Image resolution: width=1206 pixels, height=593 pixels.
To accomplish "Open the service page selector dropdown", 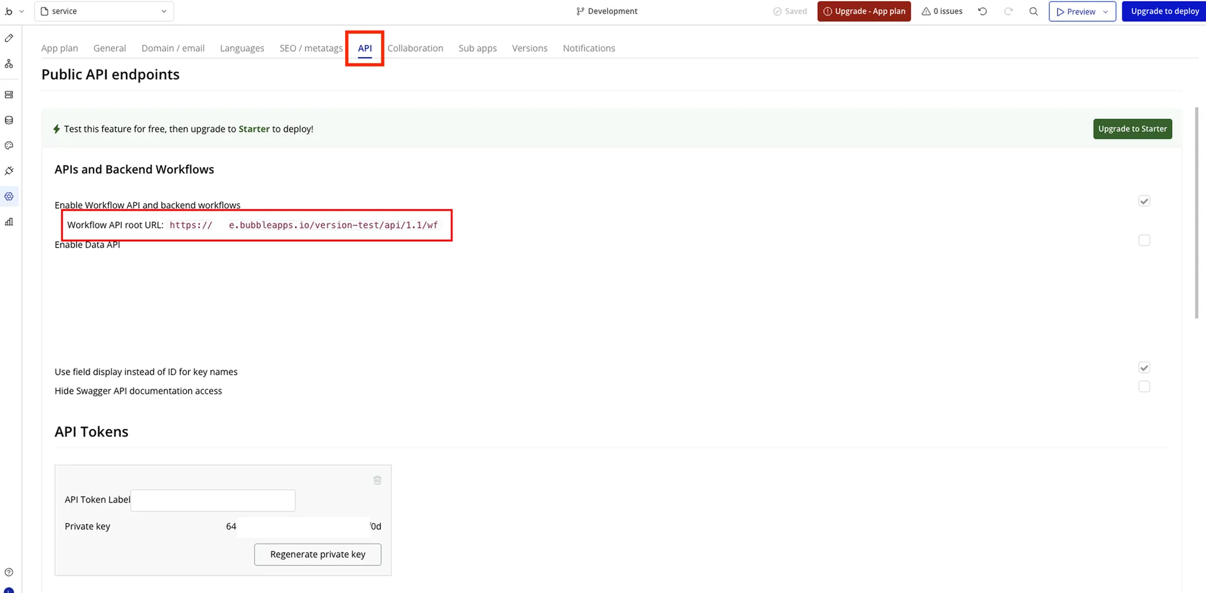I will click(x=104, y=11).
